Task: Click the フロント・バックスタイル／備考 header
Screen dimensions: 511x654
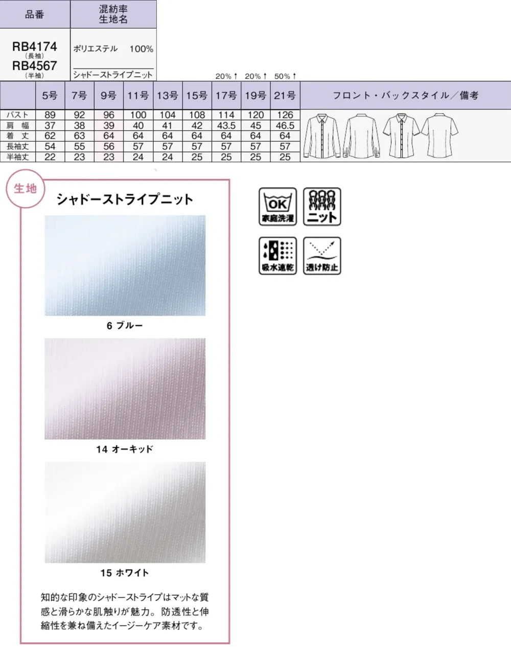Action: click(405, 95)
